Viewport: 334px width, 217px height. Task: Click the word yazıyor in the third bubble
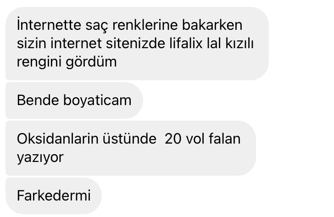pos(40,157)
